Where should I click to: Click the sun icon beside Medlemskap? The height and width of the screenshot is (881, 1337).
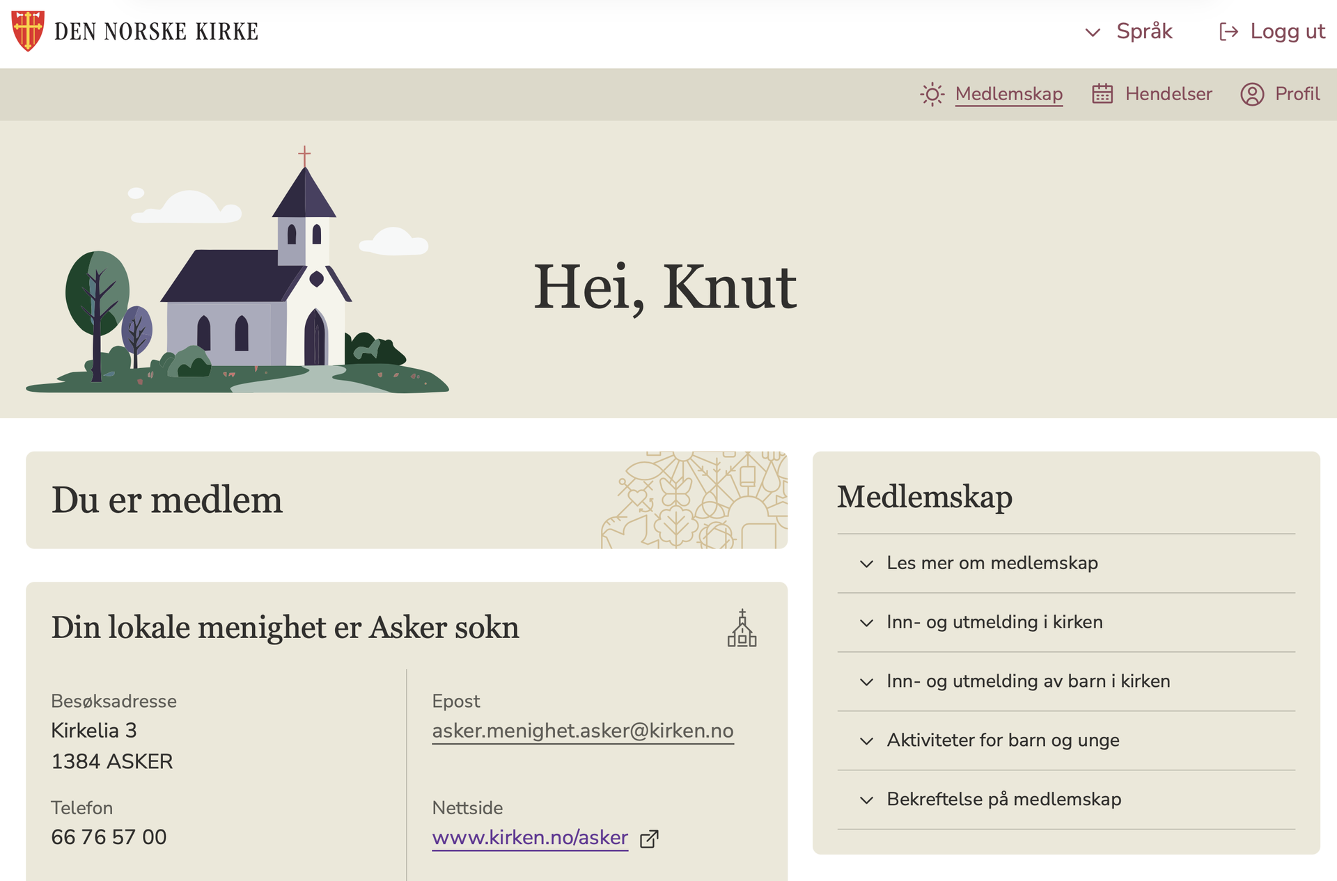pyautogui.click(x=932, y=94)
